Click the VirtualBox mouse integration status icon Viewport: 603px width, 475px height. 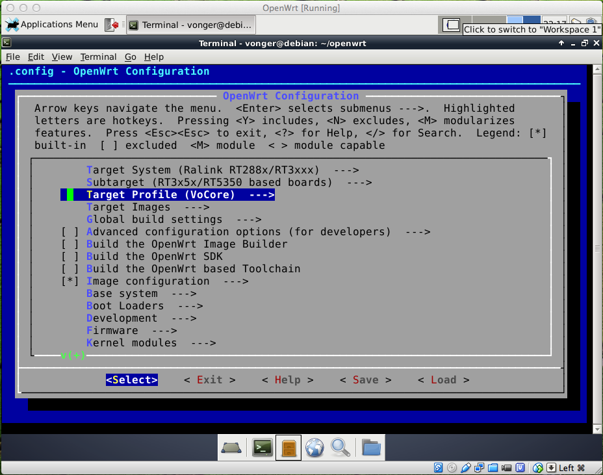(537, 468)
